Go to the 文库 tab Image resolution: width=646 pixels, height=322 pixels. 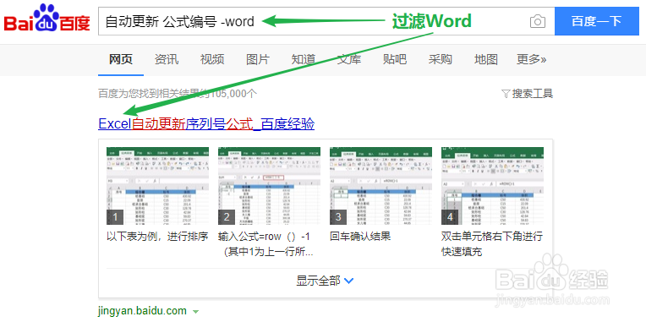(349, 59)
